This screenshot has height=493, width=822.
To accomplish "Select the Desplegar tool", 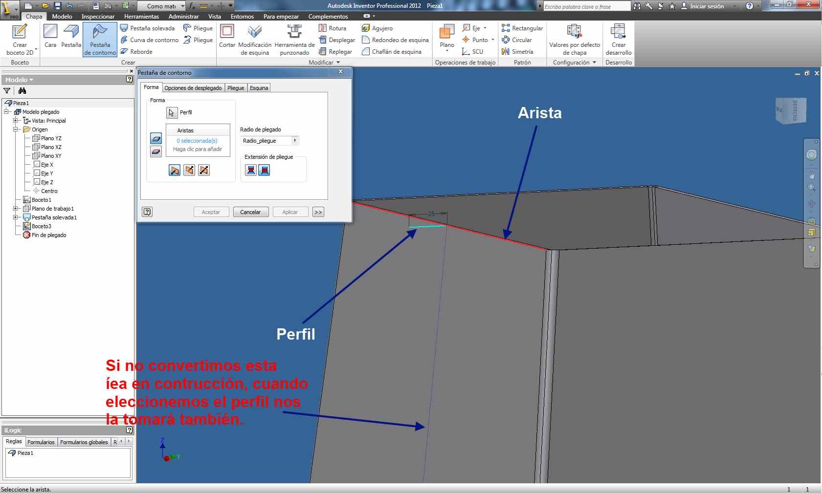I will (x=336, y=40).
